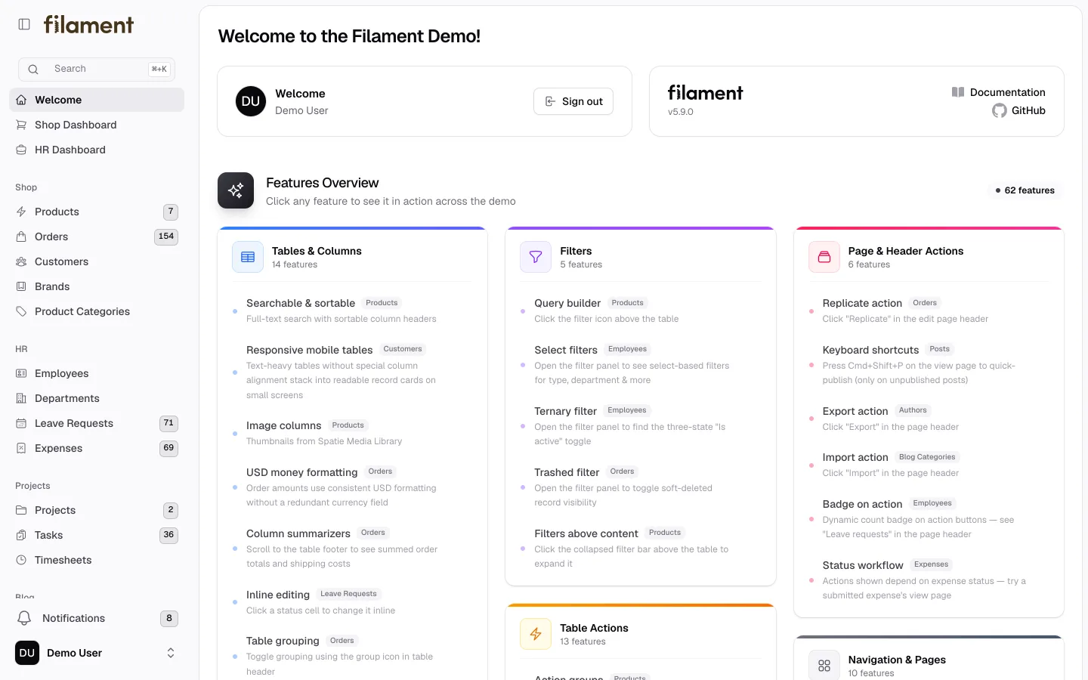Click the Sign out button
The height and width of the screenshot is (680, 1088).
click(573, 101)
